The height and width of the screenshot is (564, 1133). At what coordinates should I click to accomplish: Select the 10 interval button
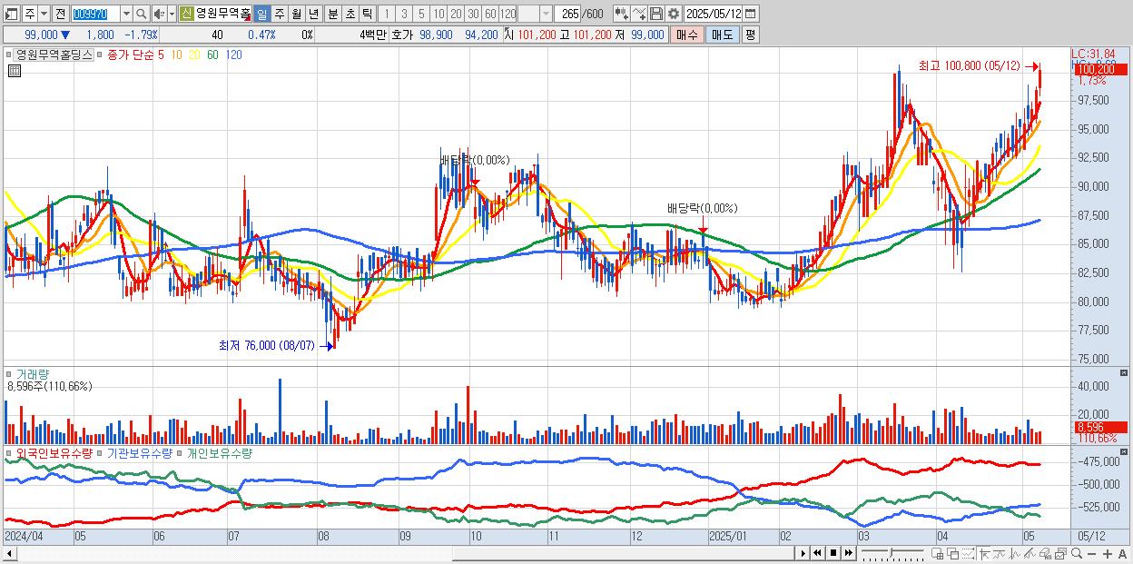click(438, 14)
